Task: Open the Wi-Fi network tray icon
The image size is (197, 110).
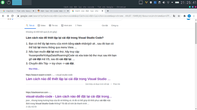Action: 168,3
